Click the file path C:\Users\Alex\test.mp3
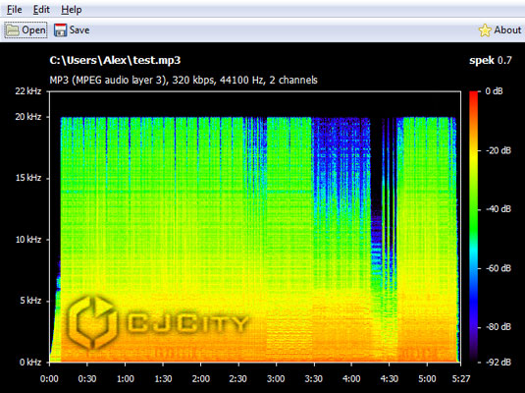This screenshot has width=525, height=393. point(115,60)
